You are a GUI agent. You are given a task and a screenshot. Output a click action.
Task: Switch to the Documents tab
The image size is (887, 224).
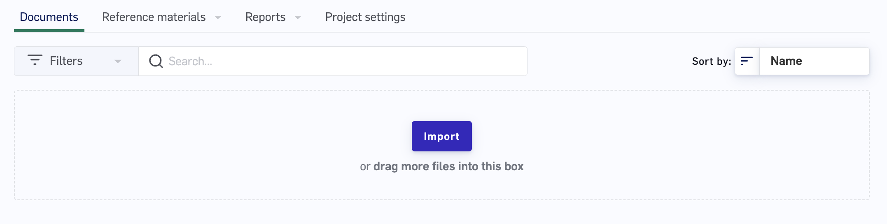[49, 17]
